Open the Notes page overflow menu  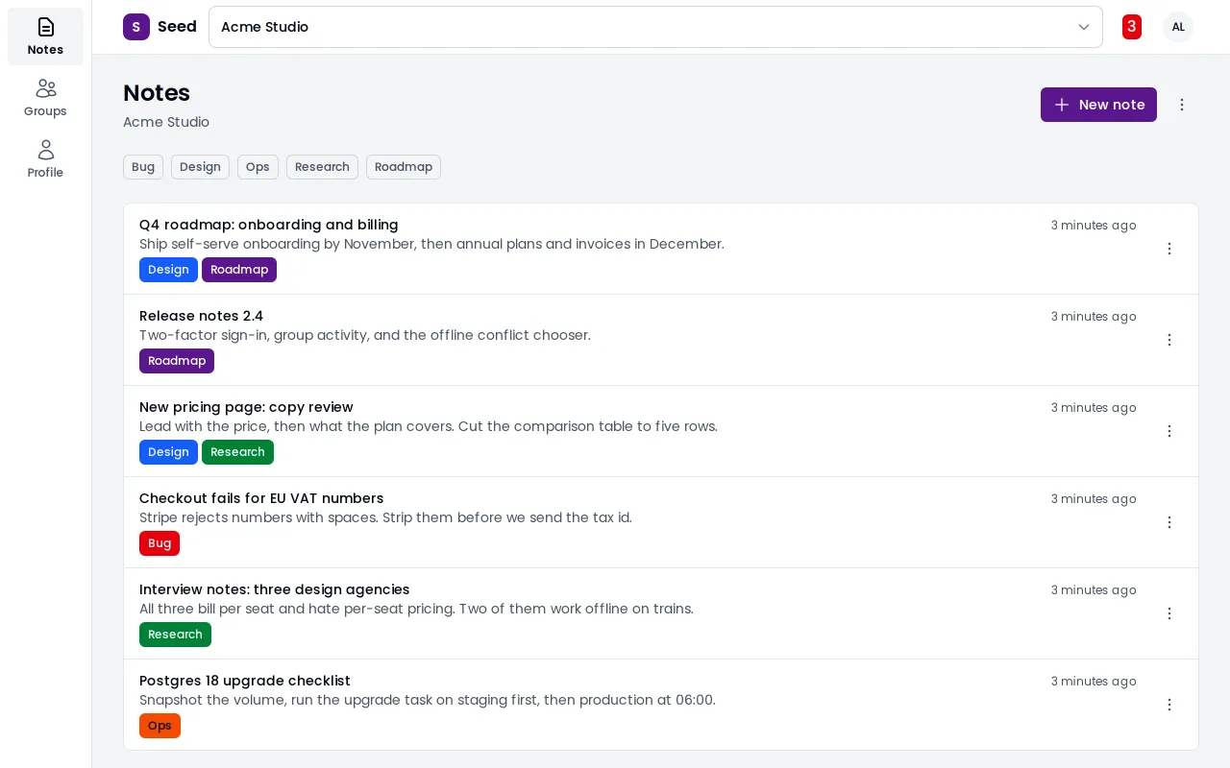point(1182,105)
